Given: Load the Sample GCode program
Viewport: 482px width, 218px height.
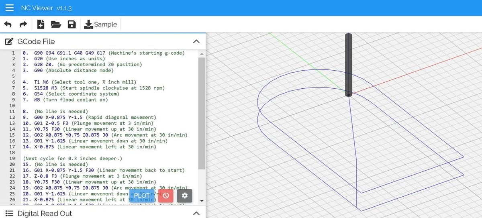Looking at the screenshot, I should click(x=100, y=24).
